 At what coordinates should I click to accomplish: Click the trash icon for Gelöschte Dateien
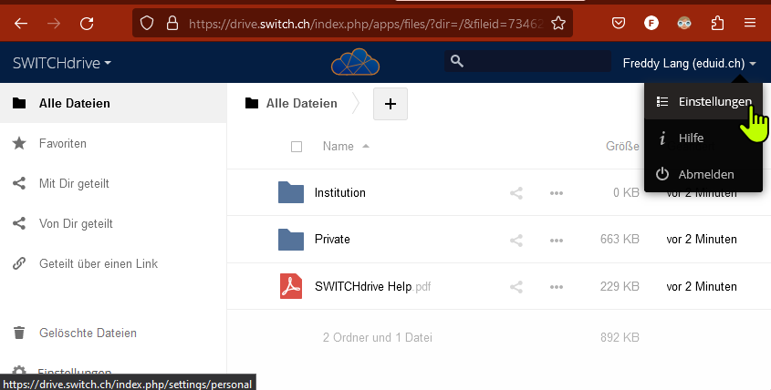click(x=19, y=333)
